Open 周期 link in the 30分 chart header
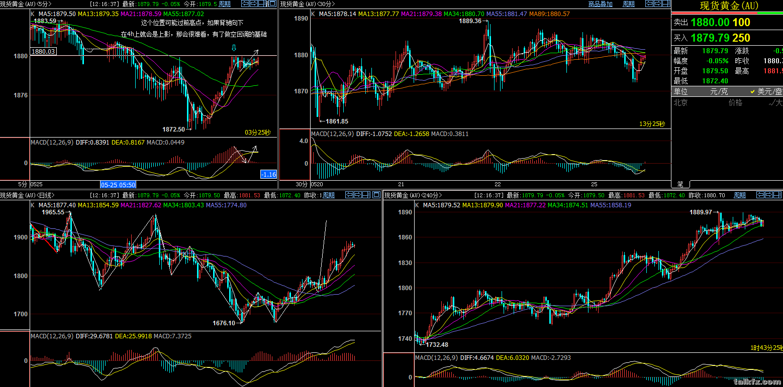 [629, 4]
